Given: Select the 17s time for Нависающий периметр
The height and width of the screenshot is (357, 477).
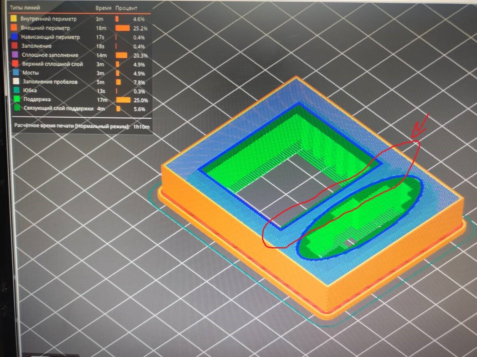Looking at the screenshot, I should [x=100, y=37].
